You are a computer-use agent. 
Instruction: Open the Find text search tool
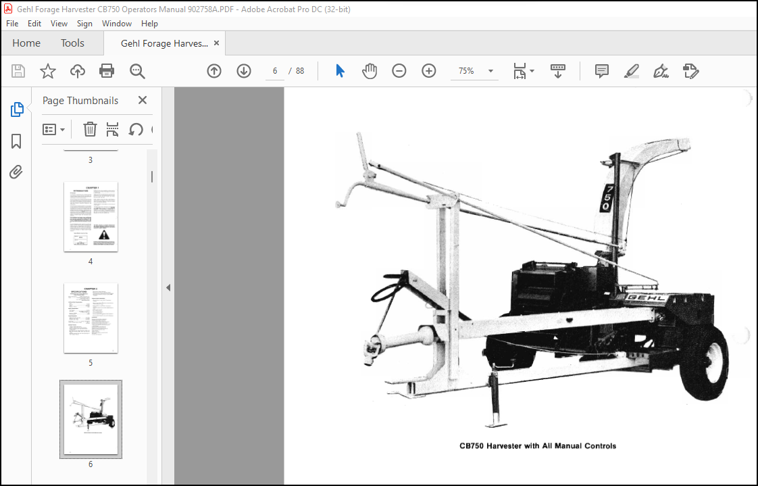[x=137, y=71]
